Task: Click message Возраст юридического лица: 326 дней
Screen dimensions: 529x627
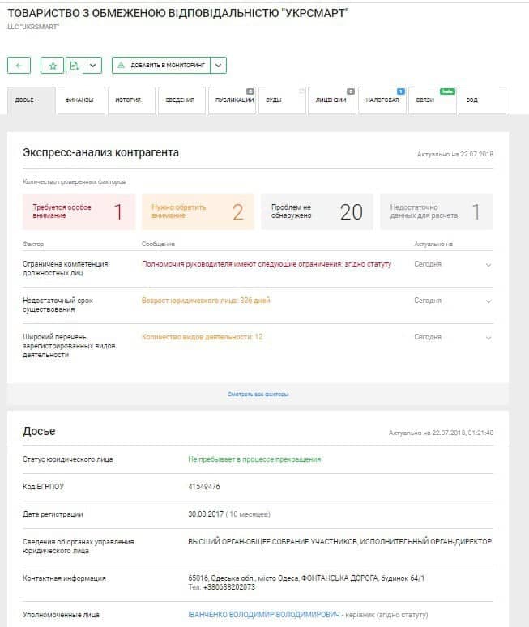Action: pos(206,301)
